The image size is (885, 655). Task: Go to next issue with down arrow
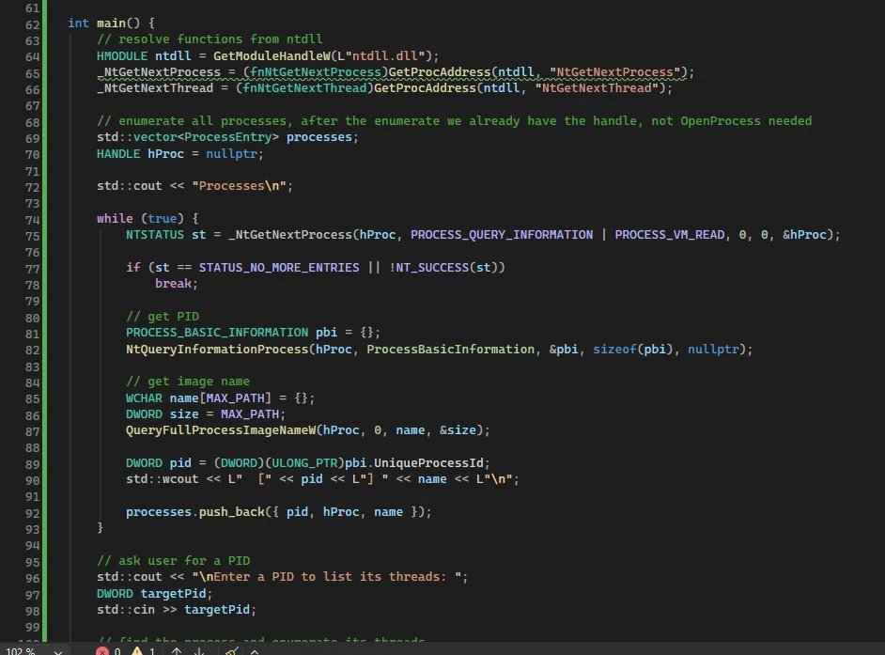click(x=198, y=651)
